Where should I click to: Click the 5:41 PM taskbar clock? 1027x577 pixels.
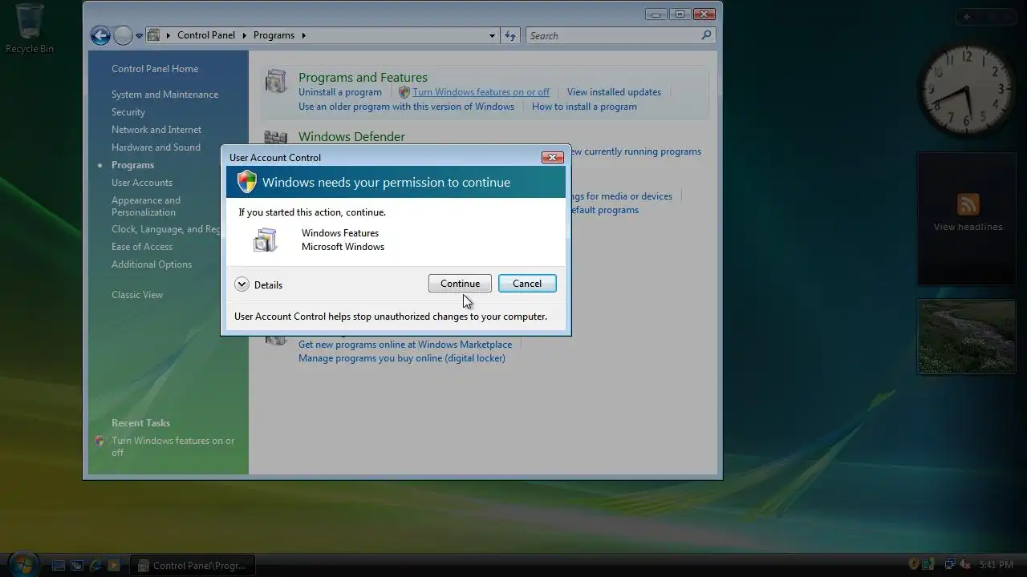pyautogui.click(x=997, y=565)
